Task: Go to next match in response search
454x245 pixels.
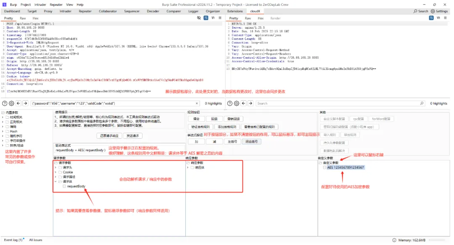Action: (251, 103)
